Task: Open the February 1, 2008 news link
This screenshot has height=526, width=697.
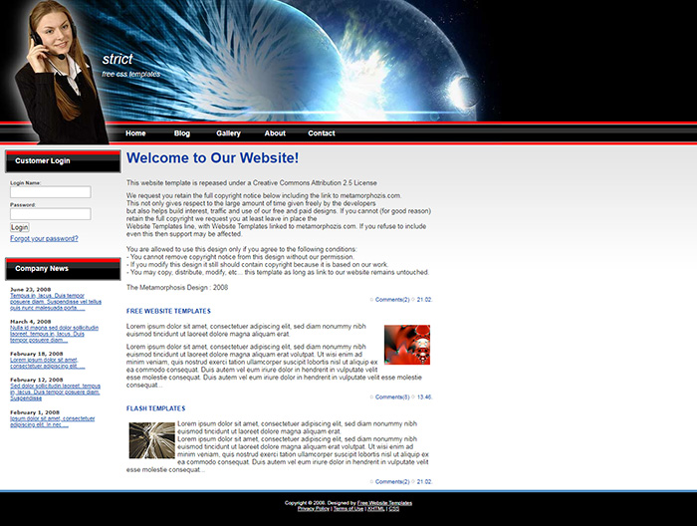Action: tap(53, 421)
